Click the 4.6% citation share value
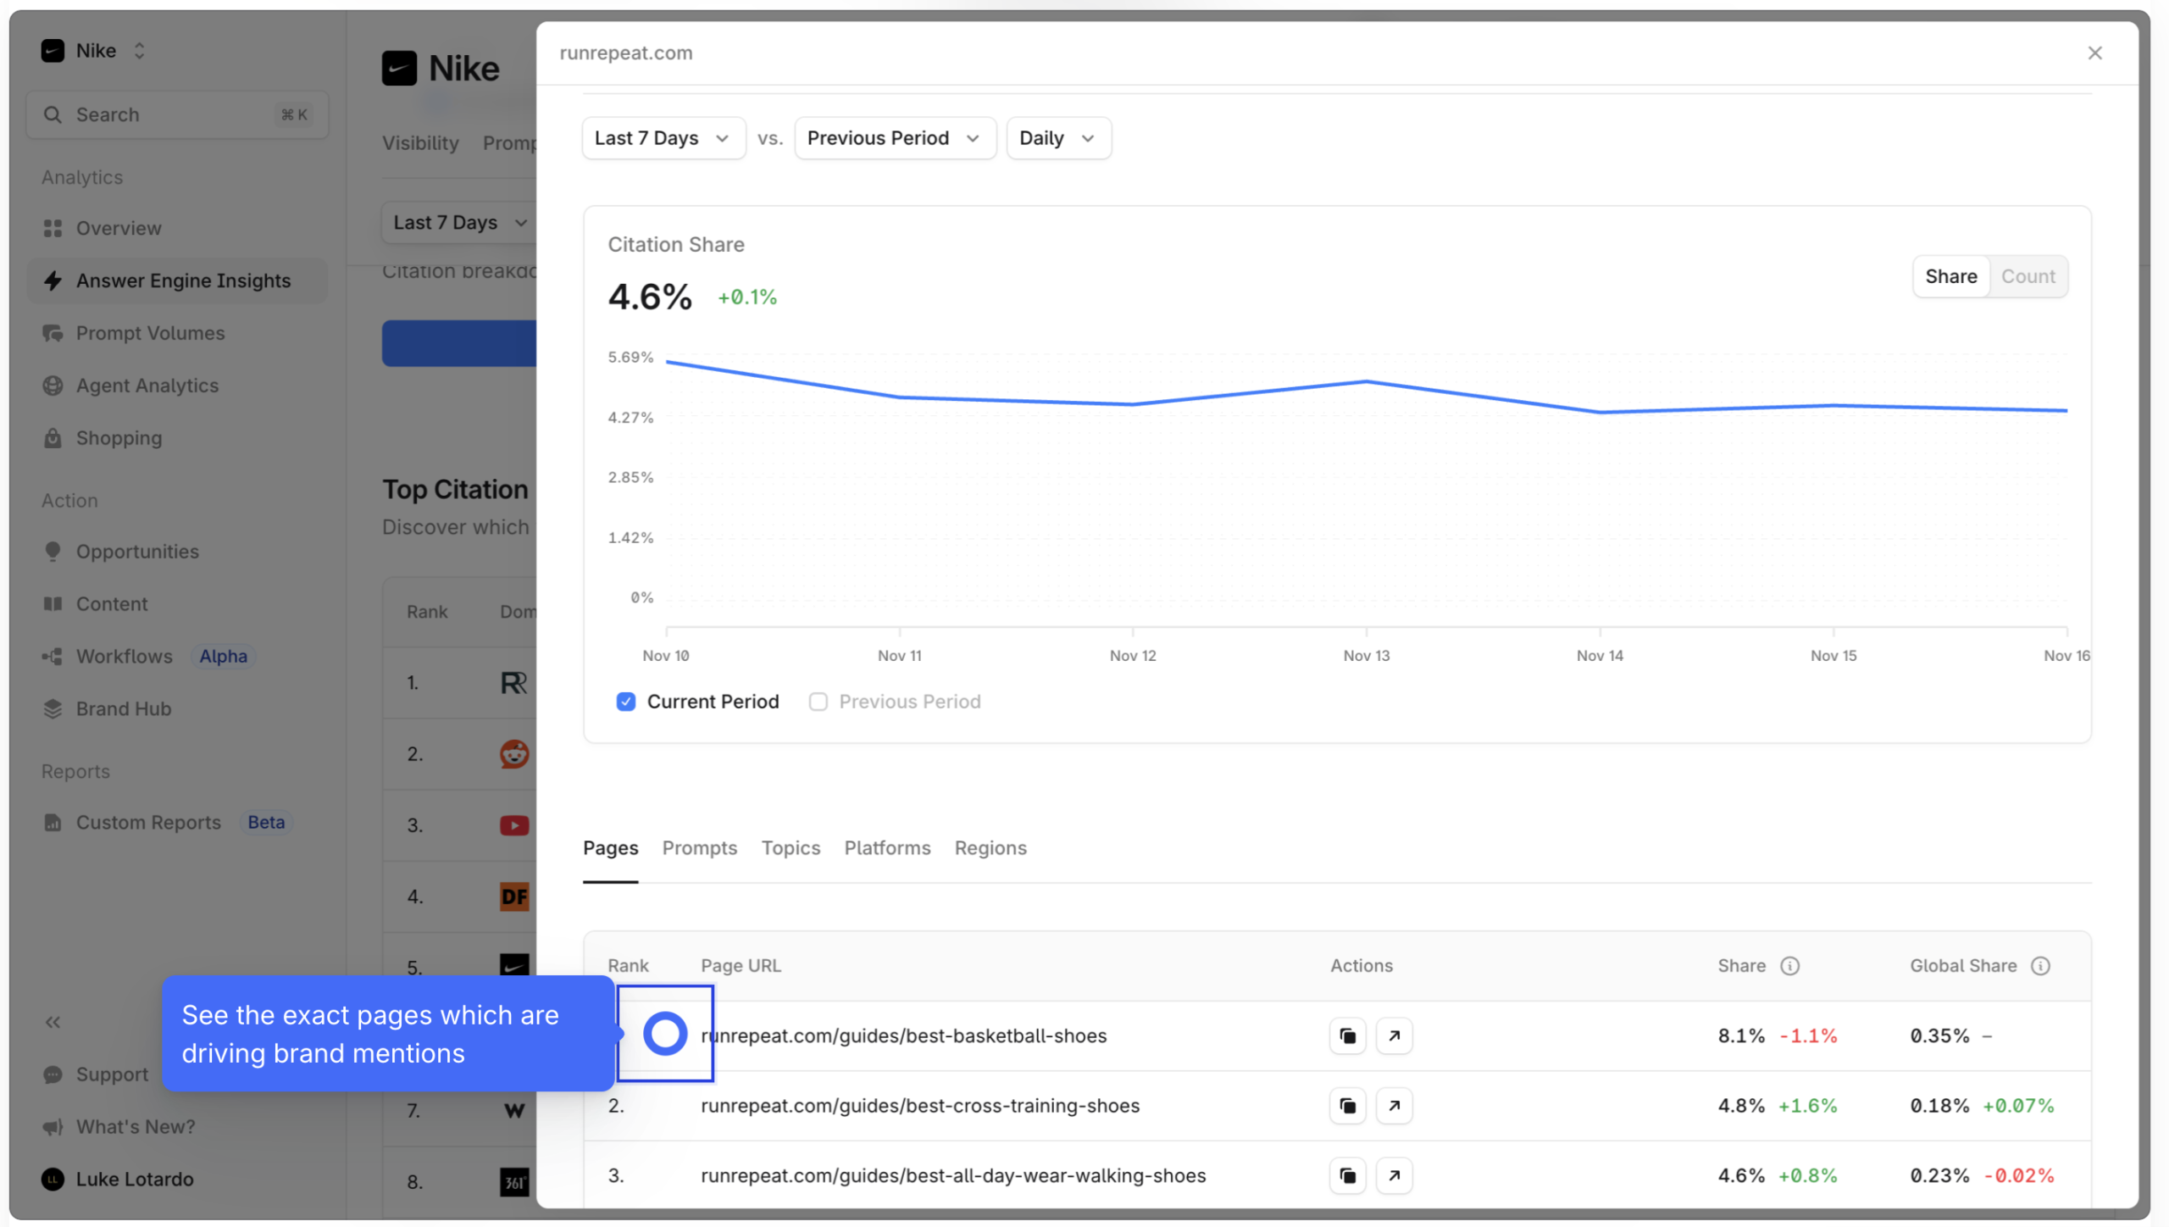Viewport: 2169px width, 1227px height. point(650,297)
